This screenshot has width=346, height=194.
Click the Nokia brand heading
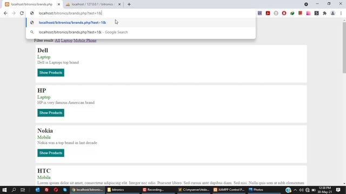(45, 130)
